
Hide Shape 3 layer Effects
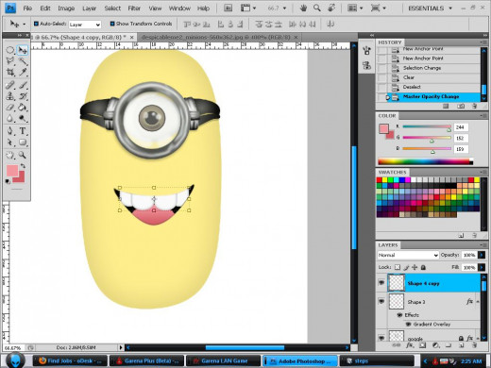(x=399, y=315)
